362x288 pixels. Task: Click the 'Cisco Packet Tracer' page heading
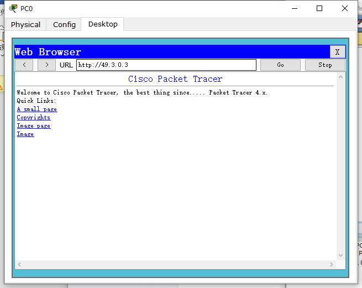point(175,79)
